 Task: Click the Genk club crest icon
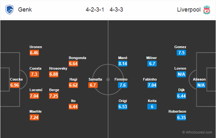tap(9, 9)
